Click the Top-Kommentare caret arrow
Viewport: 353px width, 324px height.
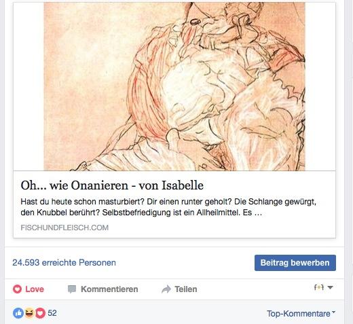333,312
